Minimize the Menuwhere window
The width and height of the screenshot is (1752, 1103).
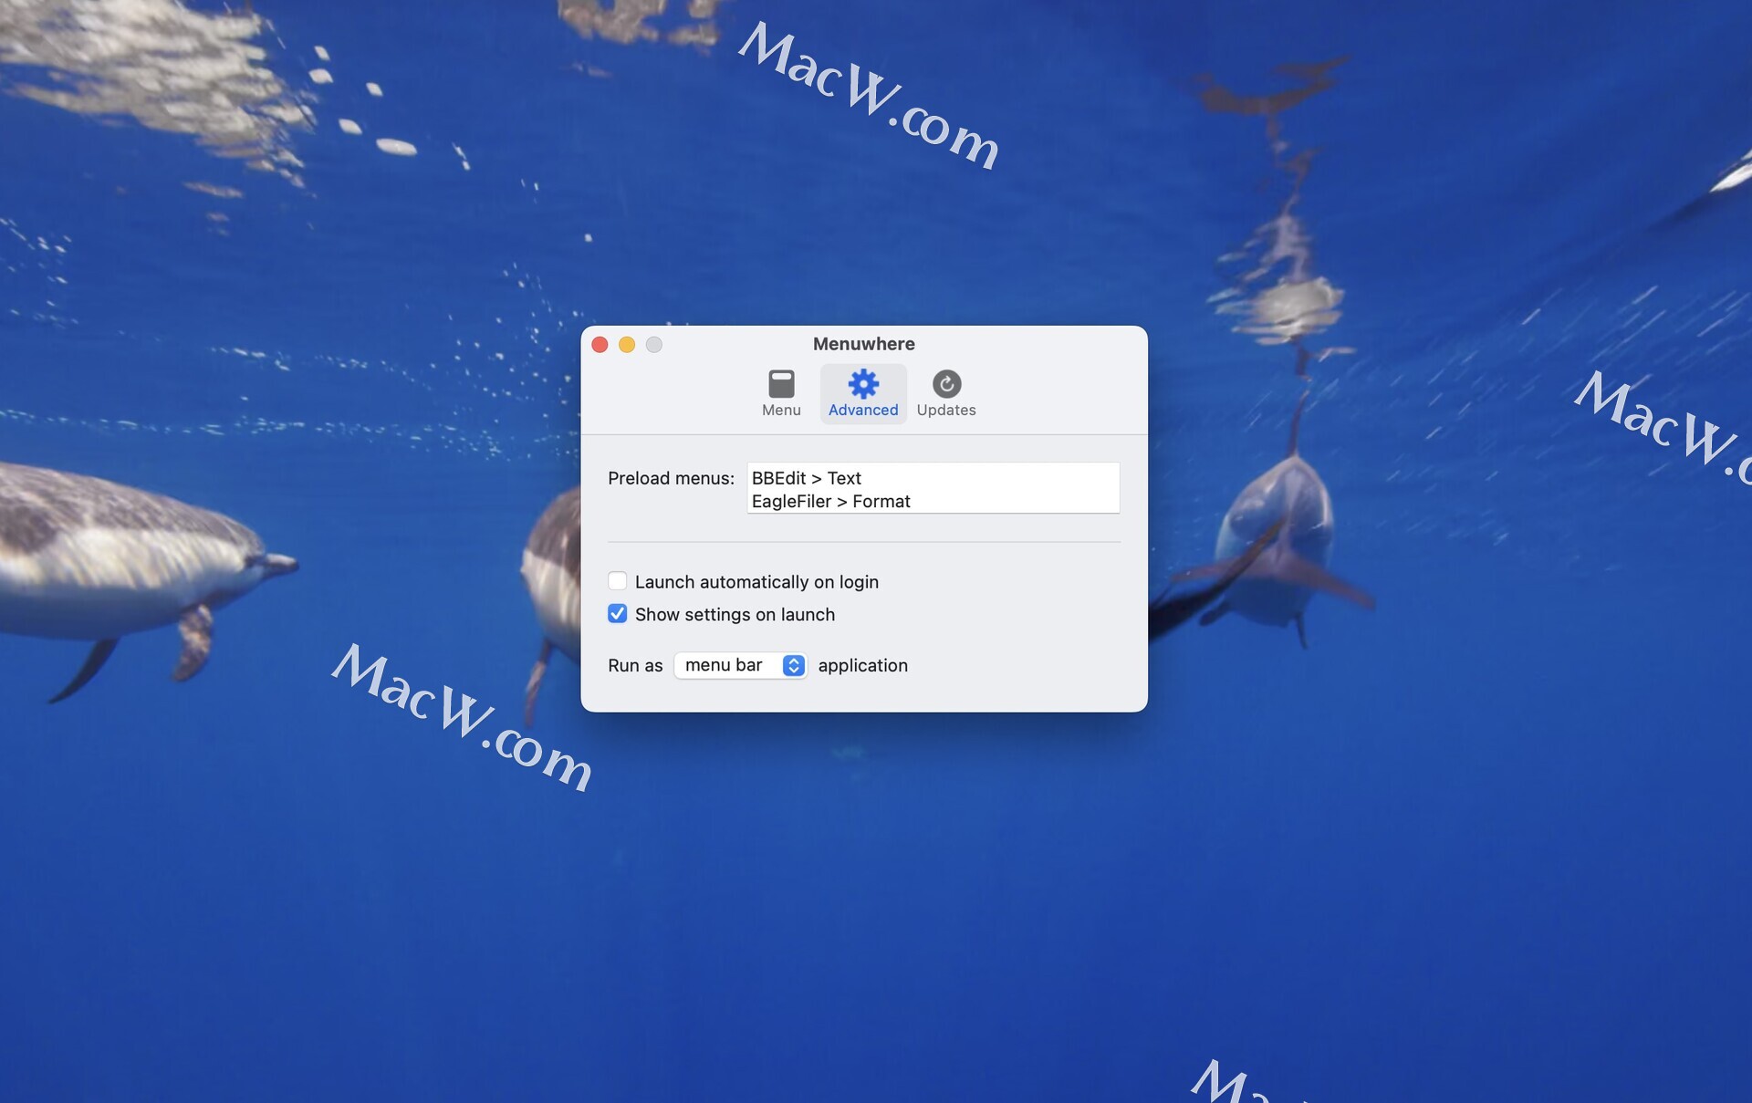[627, 345]
